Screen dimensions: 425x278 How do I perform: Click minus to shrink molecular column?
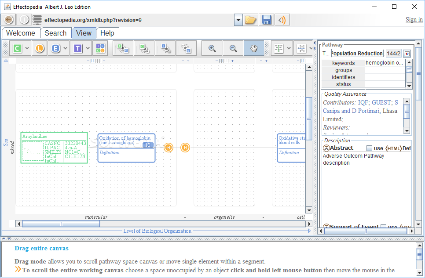click(x=88, y=61)
